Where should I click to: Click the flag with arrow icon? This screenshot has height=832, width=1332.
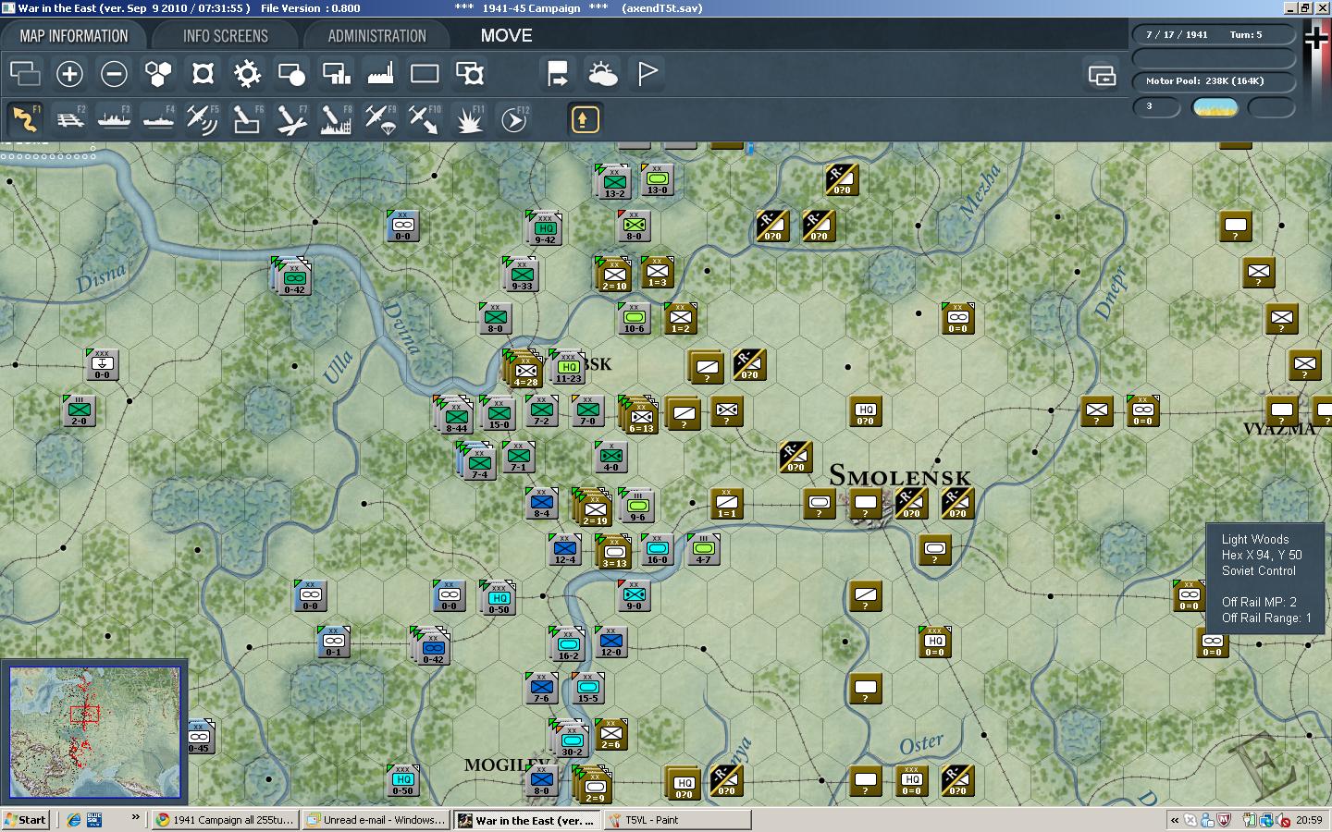pos(558,73)
